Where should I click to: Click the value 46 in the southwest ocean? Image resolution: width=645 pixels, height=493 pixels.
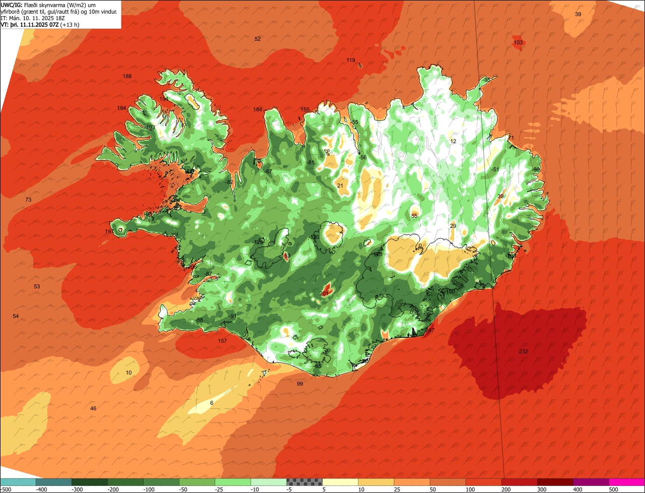click(x=93, y=408)
